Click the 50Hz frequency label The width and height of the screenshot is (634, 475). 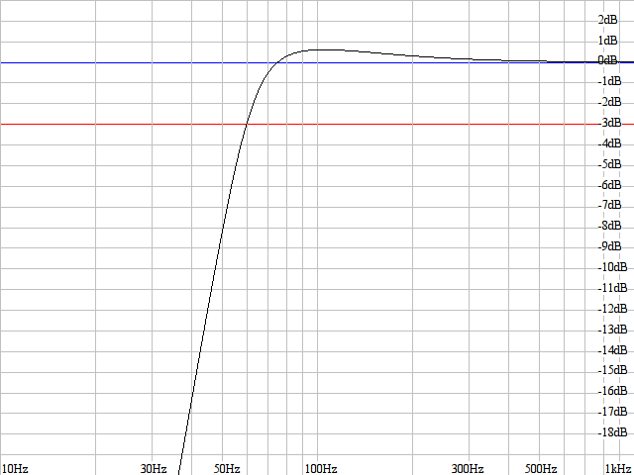tap(227, 469)
